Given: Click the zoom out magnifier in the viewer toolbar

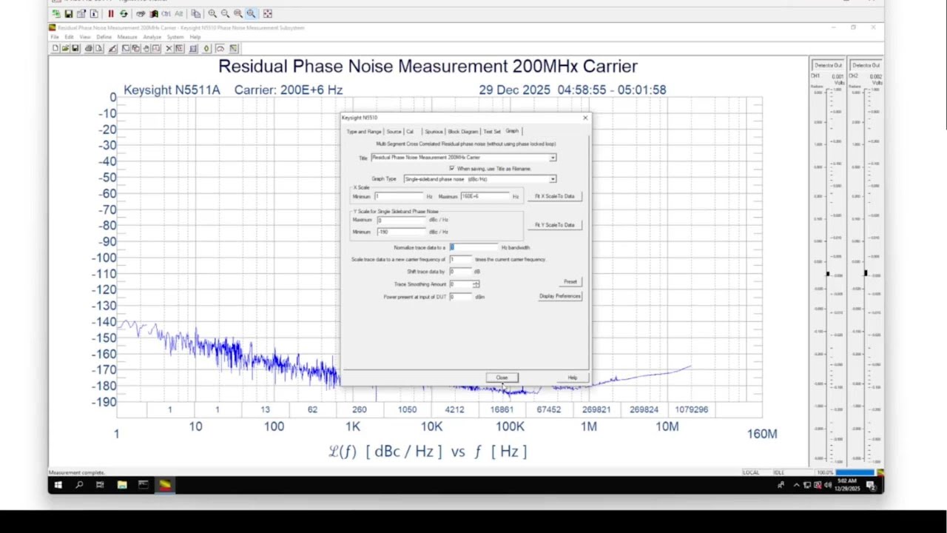Looking at the screenshot, I should [x=225, y=13].
